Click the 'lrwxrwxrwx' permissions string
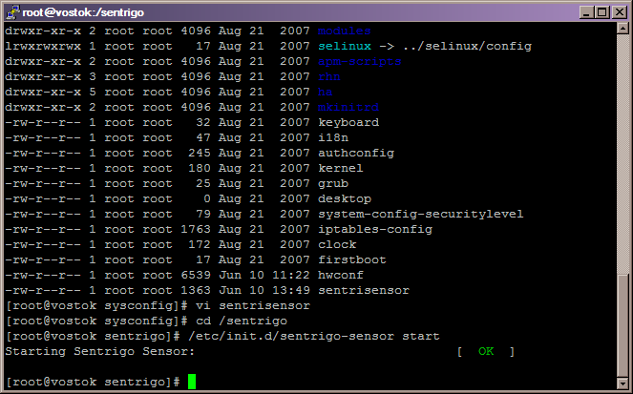 tap(43, 47)
